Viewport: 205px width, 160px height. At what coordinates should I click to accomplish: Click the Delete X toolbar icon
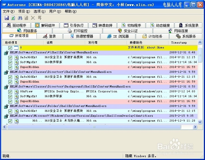point(33,18)
